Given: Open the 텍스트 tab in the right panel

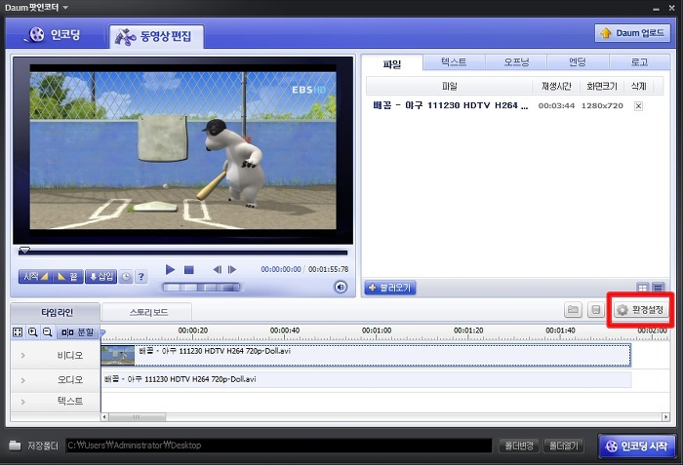Looking at the screenshot, I should point(454,61).
